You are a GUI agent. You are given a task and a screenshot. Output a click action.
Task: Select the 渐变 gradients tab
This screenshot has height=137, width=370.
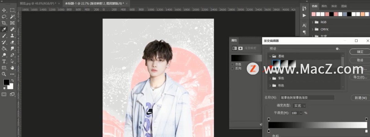coord(334,7)
